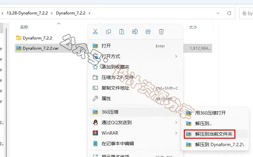Click the Paste clipboard icon
The width and height of the screenshot is (253, 157).
tap(122, 32)
